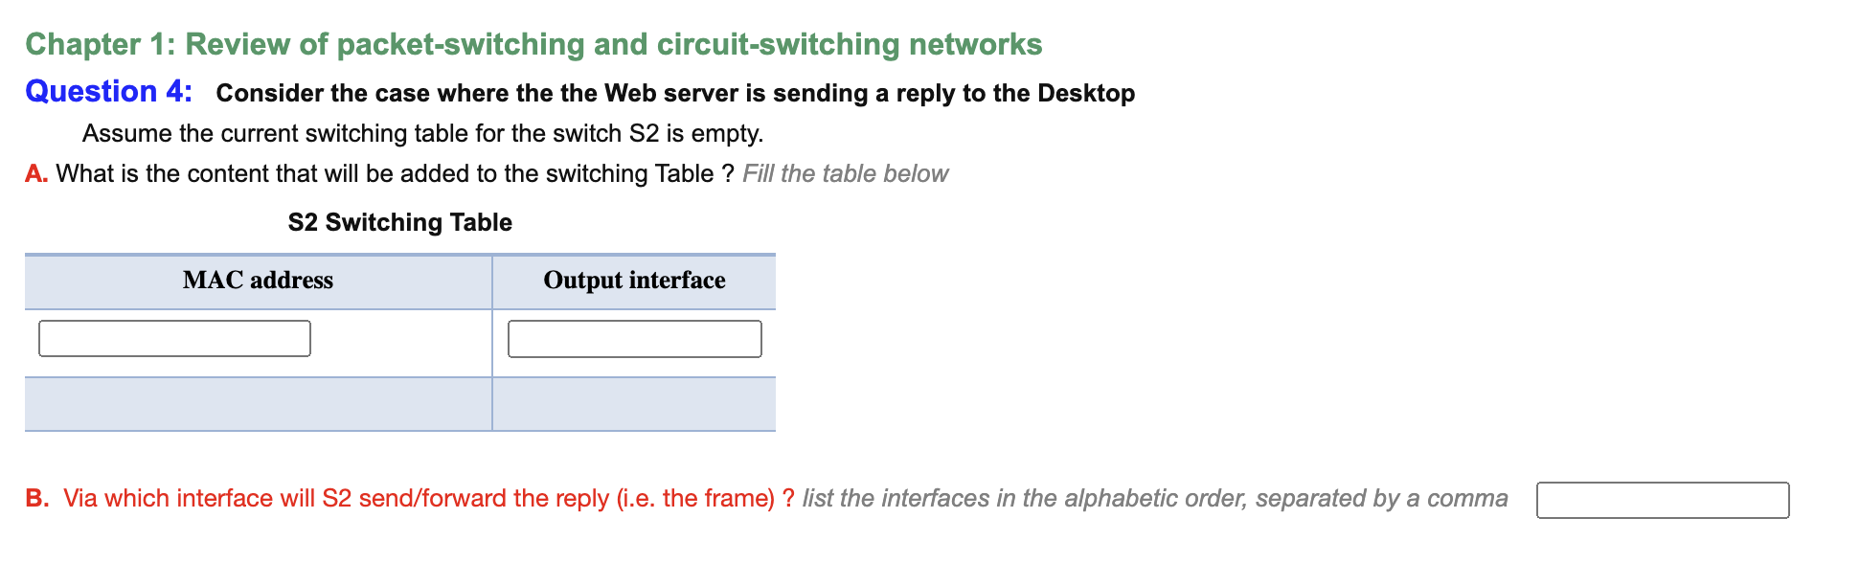
Task: Click the red "A." label
Action: click(36, 173)
